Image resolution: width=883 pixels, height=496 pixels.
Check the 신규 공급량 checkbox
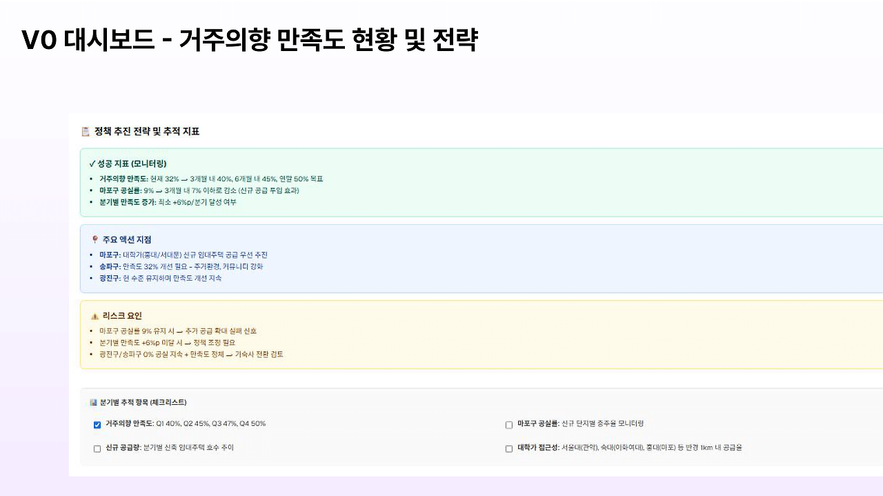97,448
